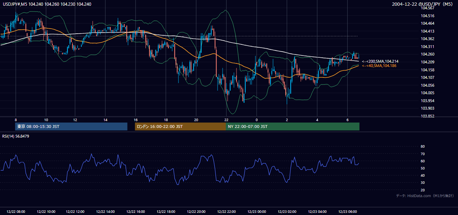
Task: Click price axis value 104.107
Action: (x=428, y=77)
